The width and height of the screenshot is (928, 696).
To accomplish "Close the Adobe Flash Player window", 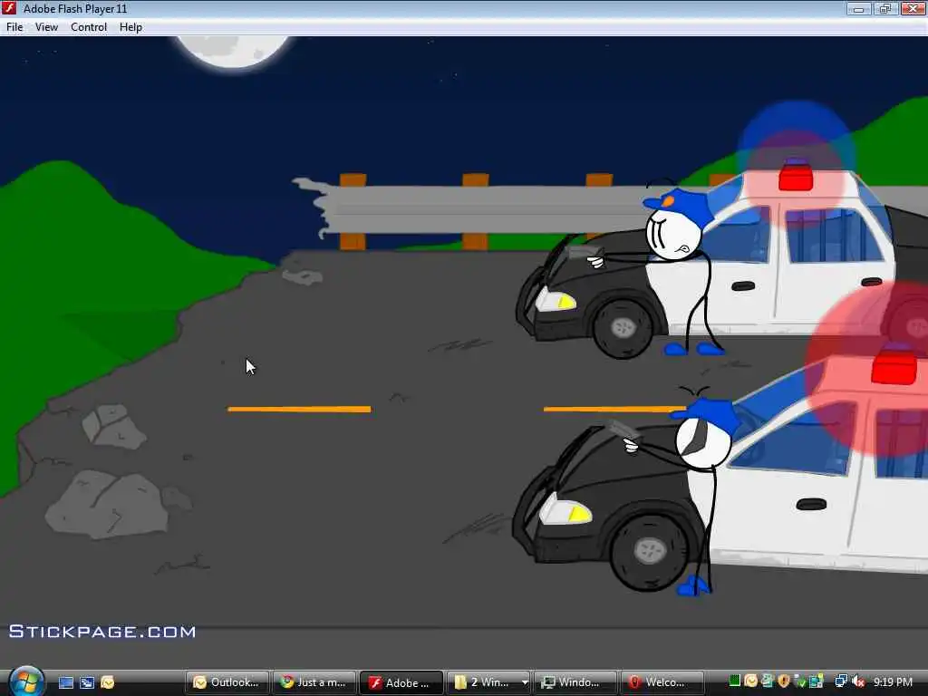I will (x=913, y=8).
